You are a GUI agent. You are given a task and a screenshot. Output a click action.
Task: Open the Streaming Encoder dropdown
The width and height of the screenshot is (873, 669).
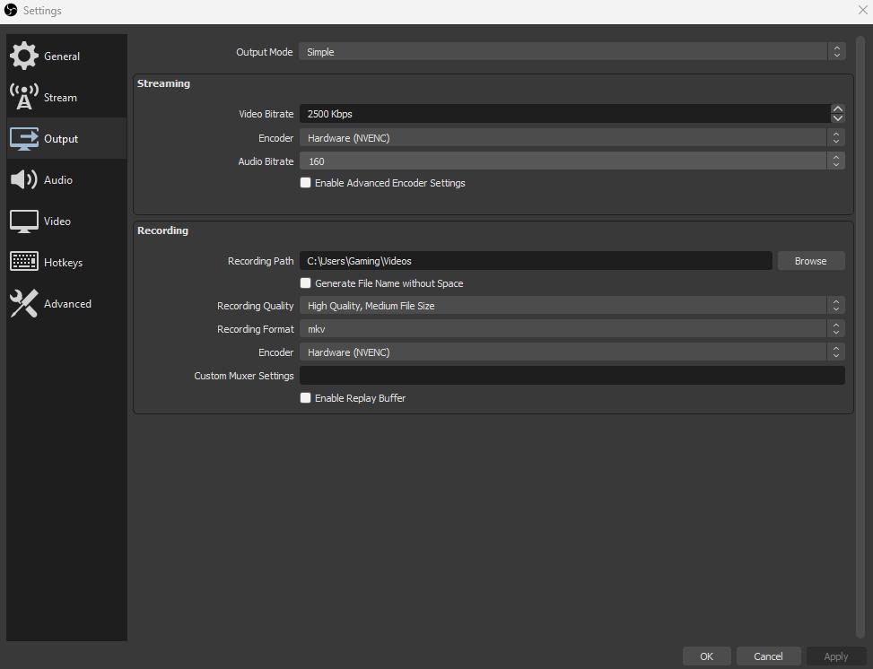[572, 137]
